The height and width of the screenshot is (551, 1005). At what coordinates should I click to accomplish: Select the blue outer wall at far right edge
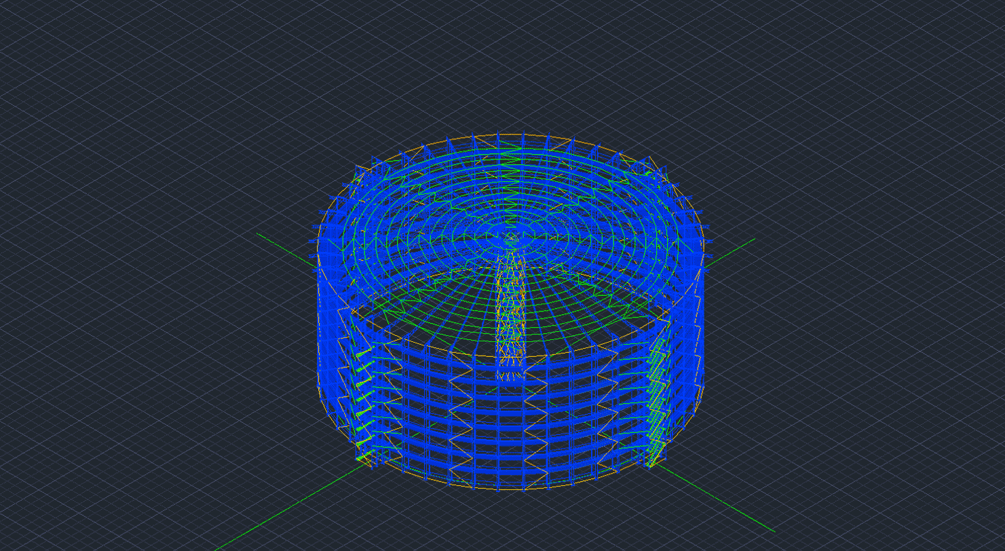(700, 326)
